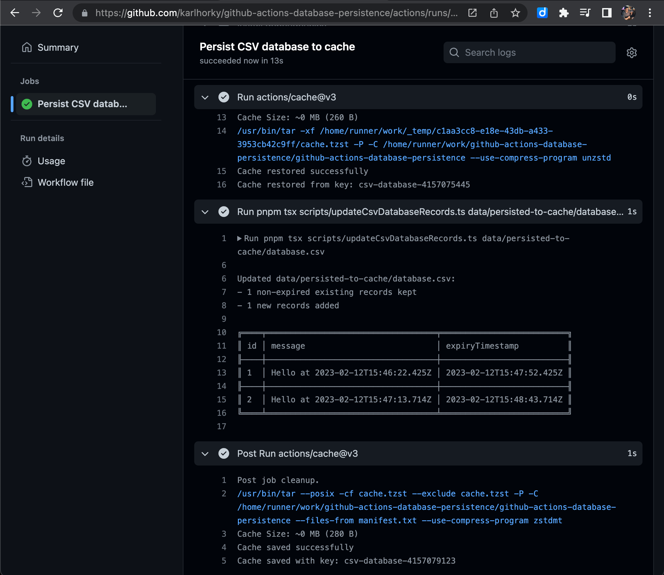Expand the 'Run pnpm tsx' command triangle
The image size is (664, 575).
point(239,238)
